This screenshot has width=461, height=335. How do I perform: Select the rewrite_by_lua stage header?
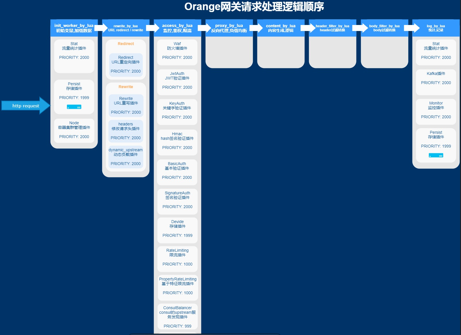coord(126,28)
